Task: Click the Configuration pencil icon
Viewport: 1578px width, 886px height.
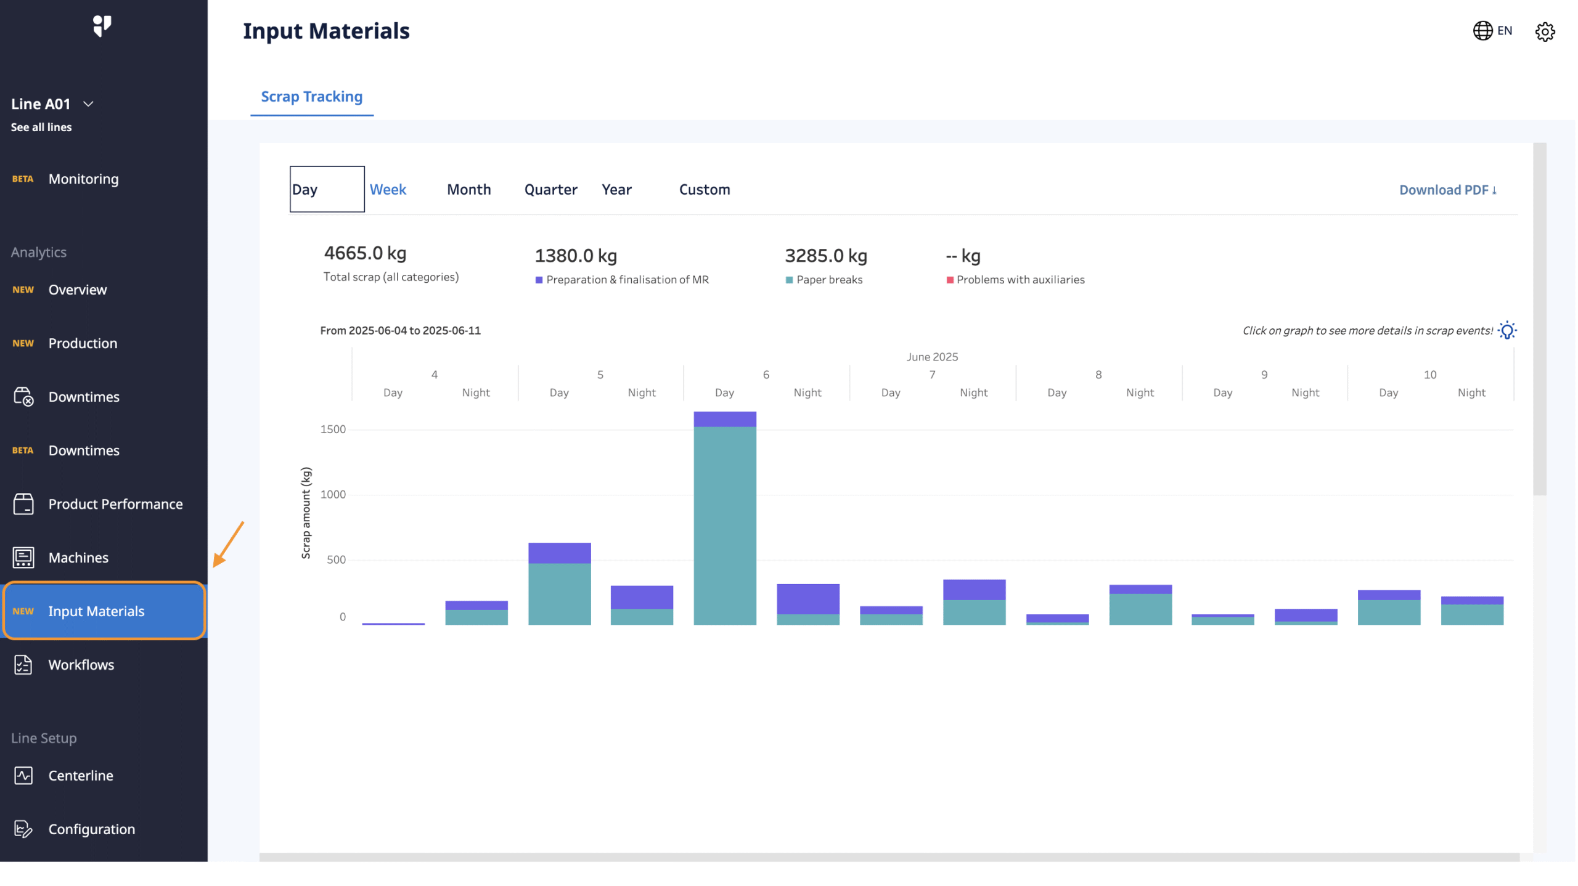Action: (23, 829)
